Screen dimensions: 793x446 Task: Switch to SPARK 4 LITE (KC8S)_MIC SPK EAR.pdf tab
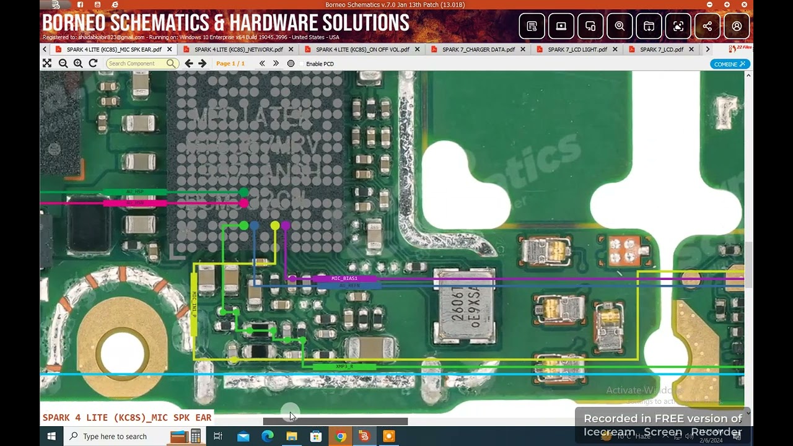pyautogui.click(x=114, y=50)
